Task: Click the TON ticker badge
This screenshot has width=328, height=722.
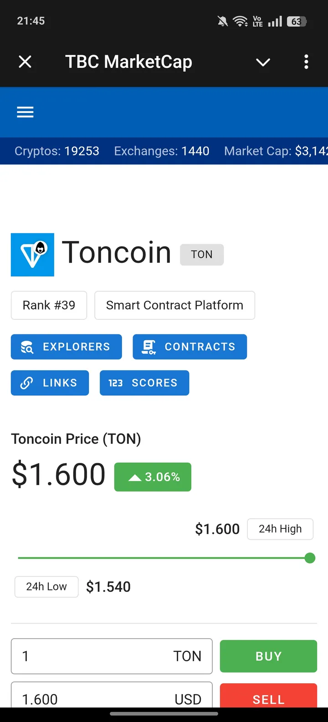Action: [x=202, y=254]
